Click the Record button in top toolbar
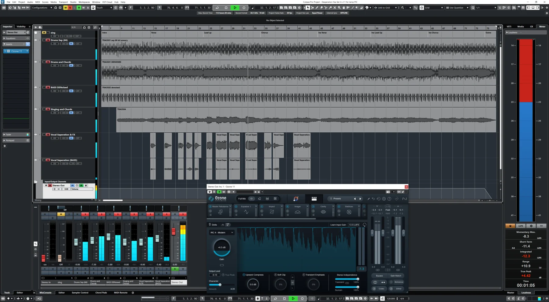Screen dimensions: 549x302 pos(244,8)
